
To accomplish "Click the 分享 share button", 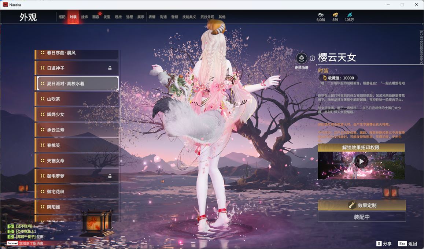I will 384,244.
